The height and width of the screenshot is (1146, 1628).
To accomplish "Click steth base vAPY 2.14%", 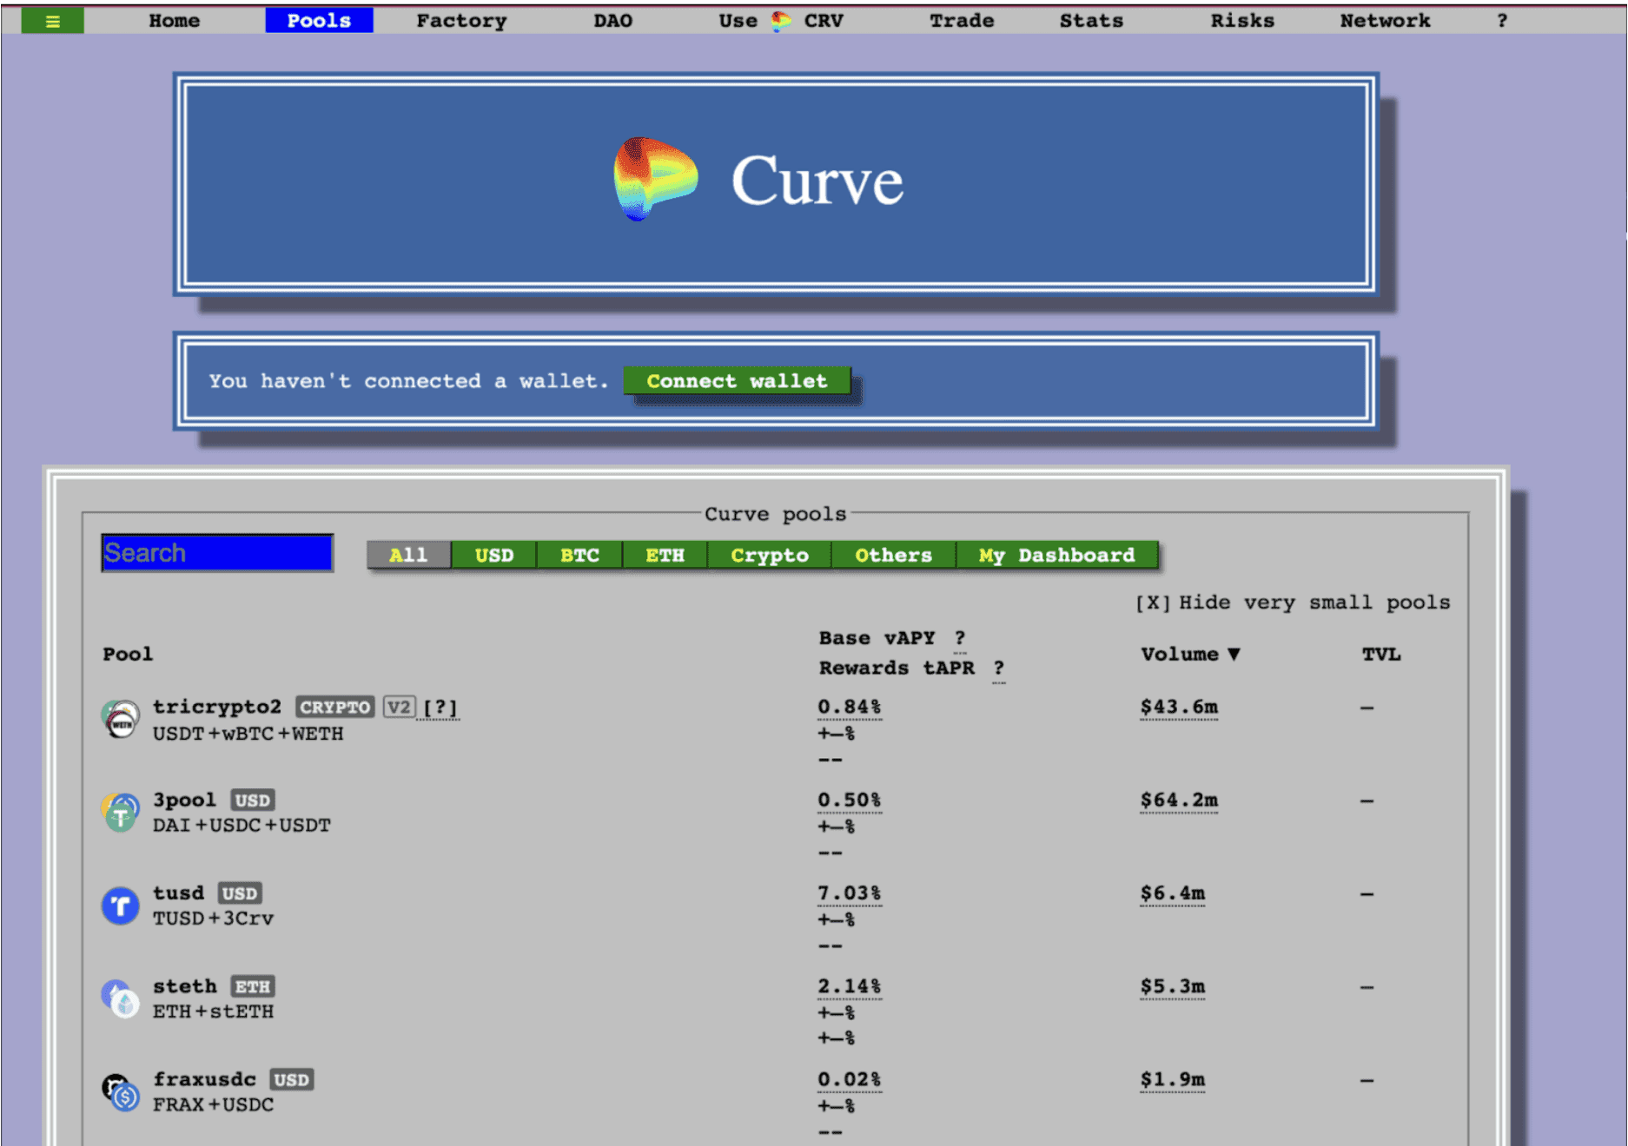I will [850, 986].
